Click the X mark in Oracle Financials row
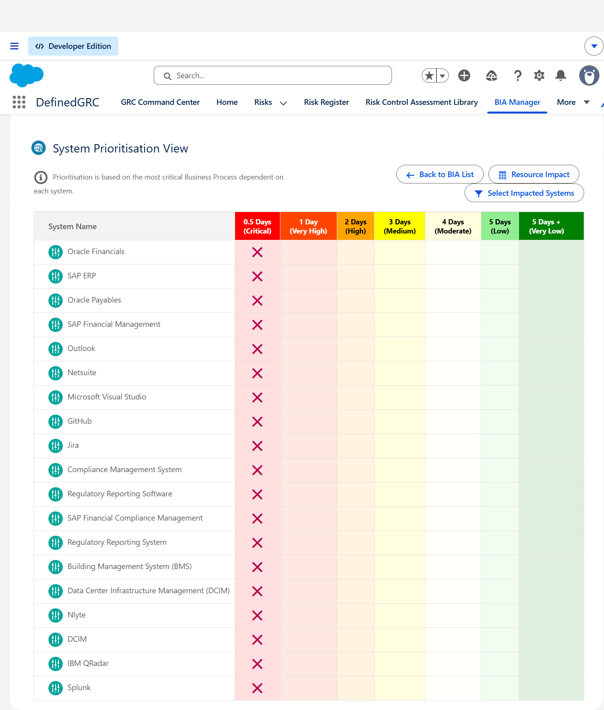 (x=257, y=252)
